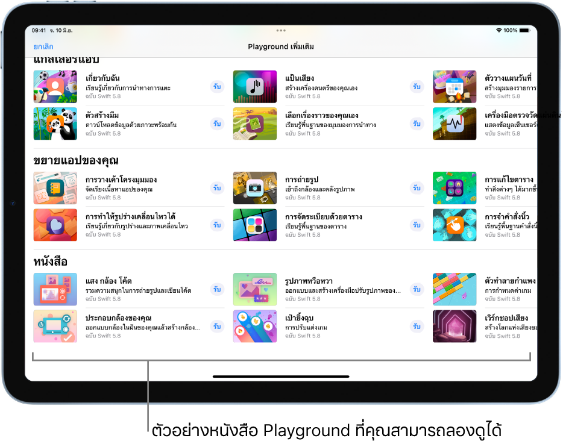Select the การถ่ายรูป title text
This screenshot has height=444, width=563.
(301, 179)
